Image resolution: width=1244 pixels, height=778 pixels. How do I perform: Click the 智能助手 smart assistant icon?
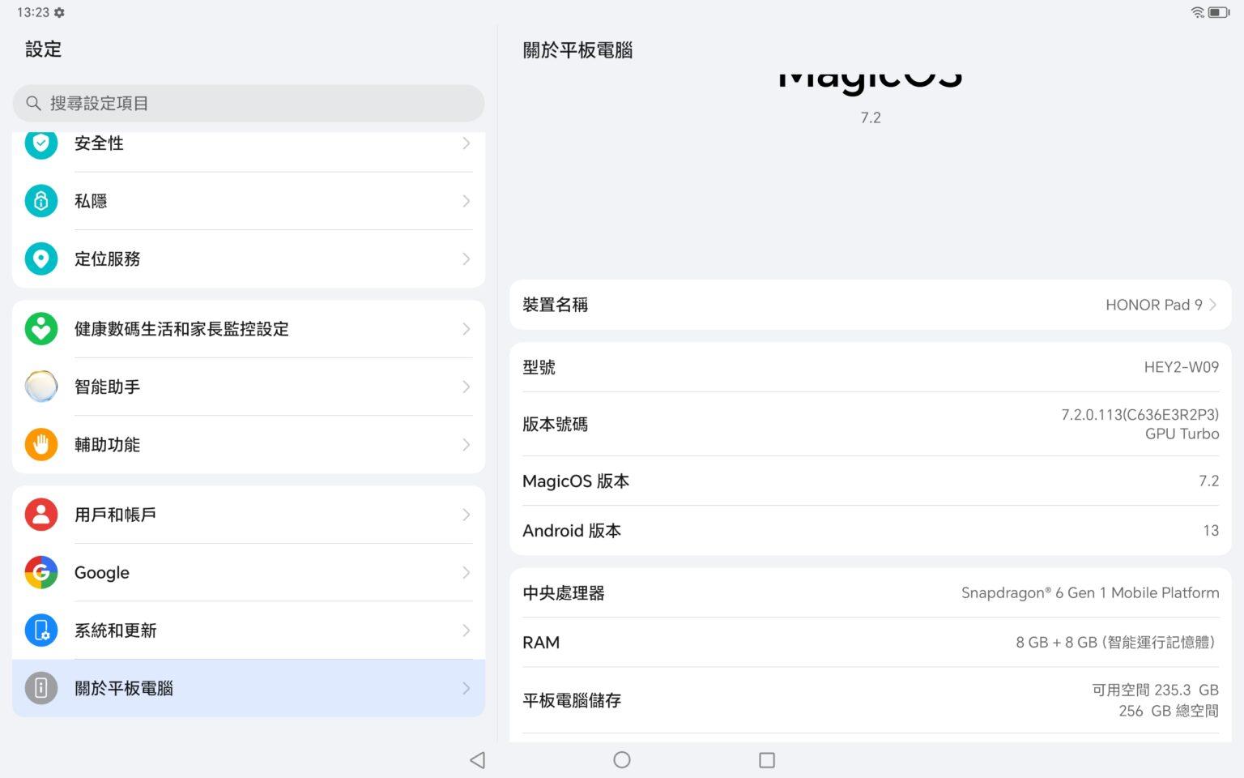[41, 387]
